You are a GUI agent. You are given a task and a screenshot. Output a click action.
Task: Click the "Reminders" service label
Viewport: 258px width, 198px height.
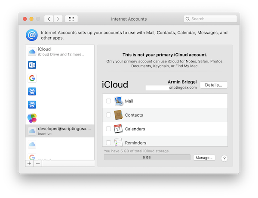tap(135, 142)
